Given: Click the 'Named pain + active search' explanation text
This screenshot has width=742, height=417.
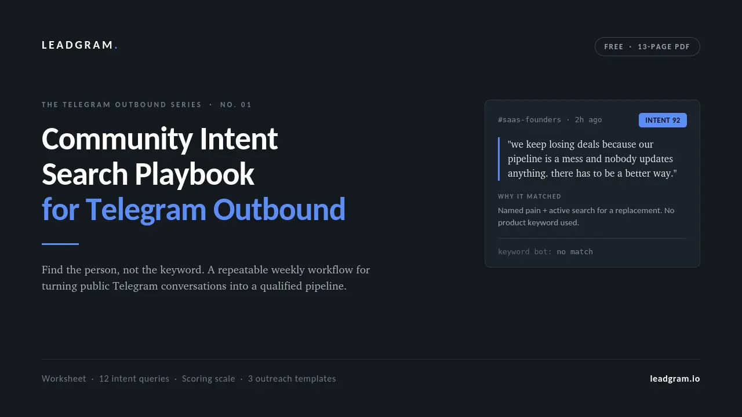Looking at the screenshot, I should pos(586,217).
